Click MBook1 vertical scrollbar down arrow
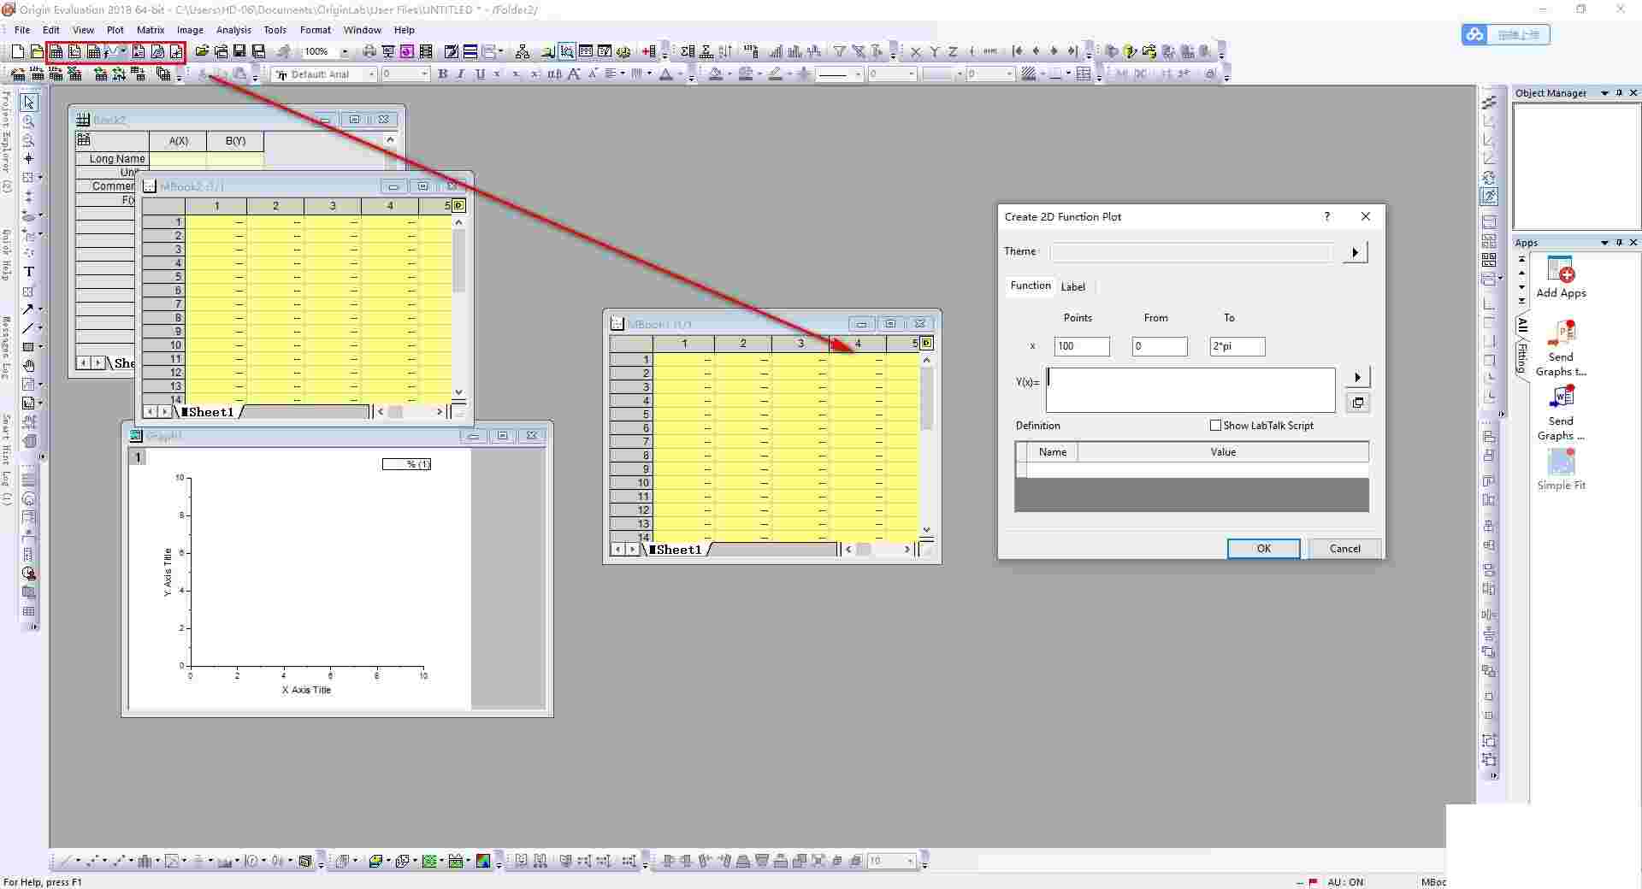 click(926, 530)
